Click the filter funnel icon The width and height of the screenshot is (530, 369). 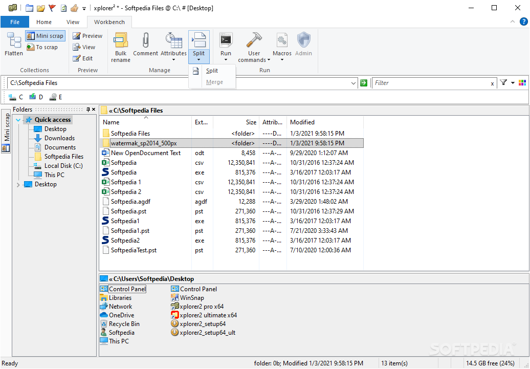503,82
